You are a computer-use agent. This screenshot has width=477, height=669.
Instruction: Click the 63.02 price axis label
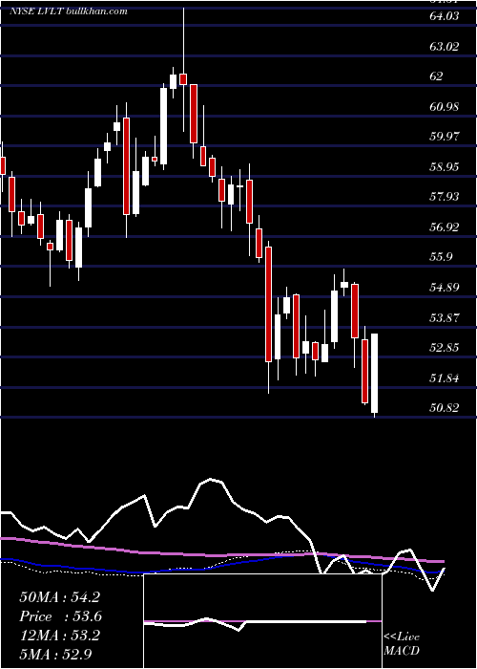[x=445, y=46]
